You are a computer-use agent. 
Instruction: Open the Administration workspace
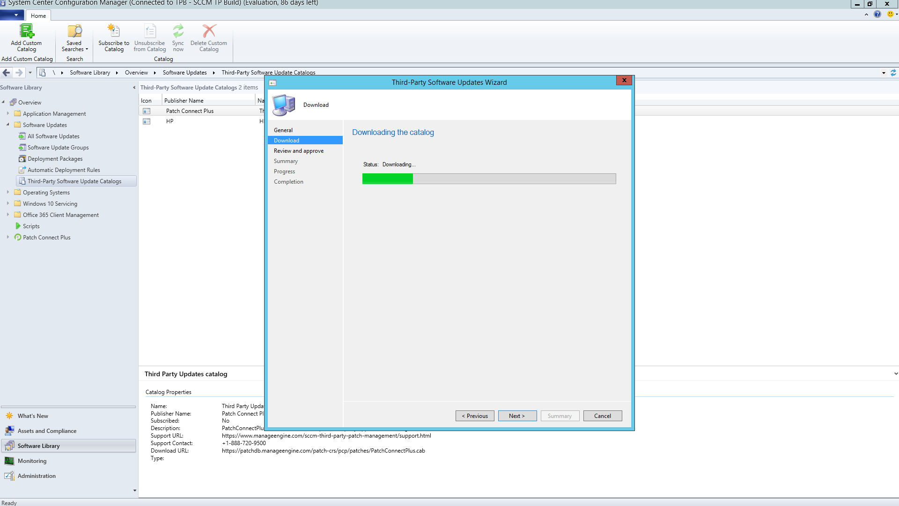37,476
